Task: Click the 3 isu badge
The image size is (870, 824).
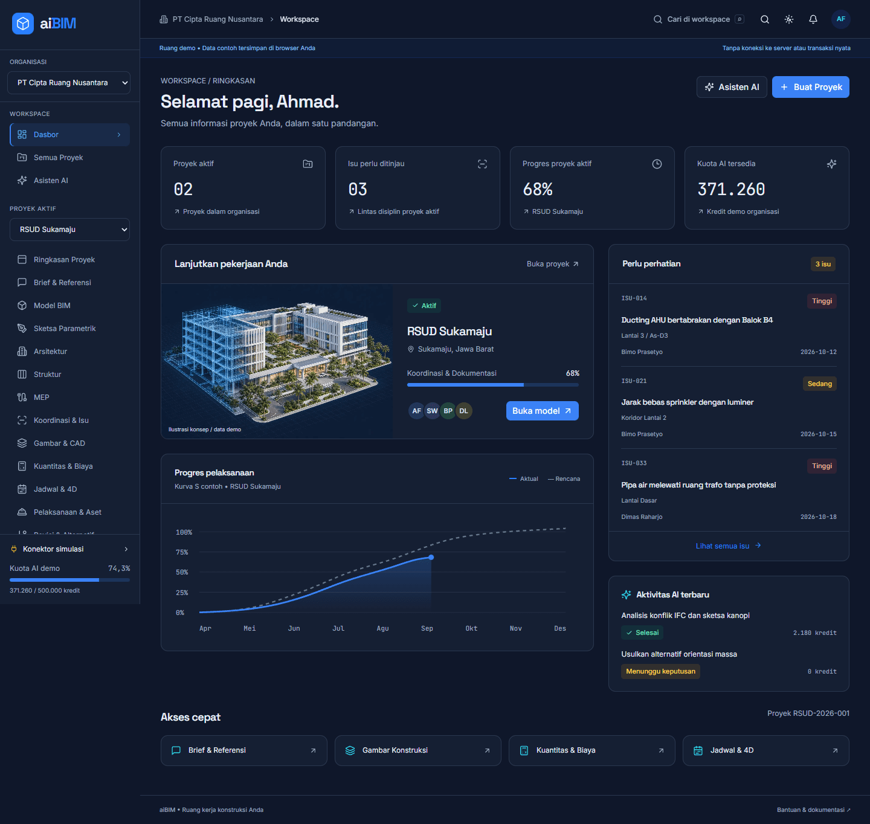Action: click(x=823, y=264)
